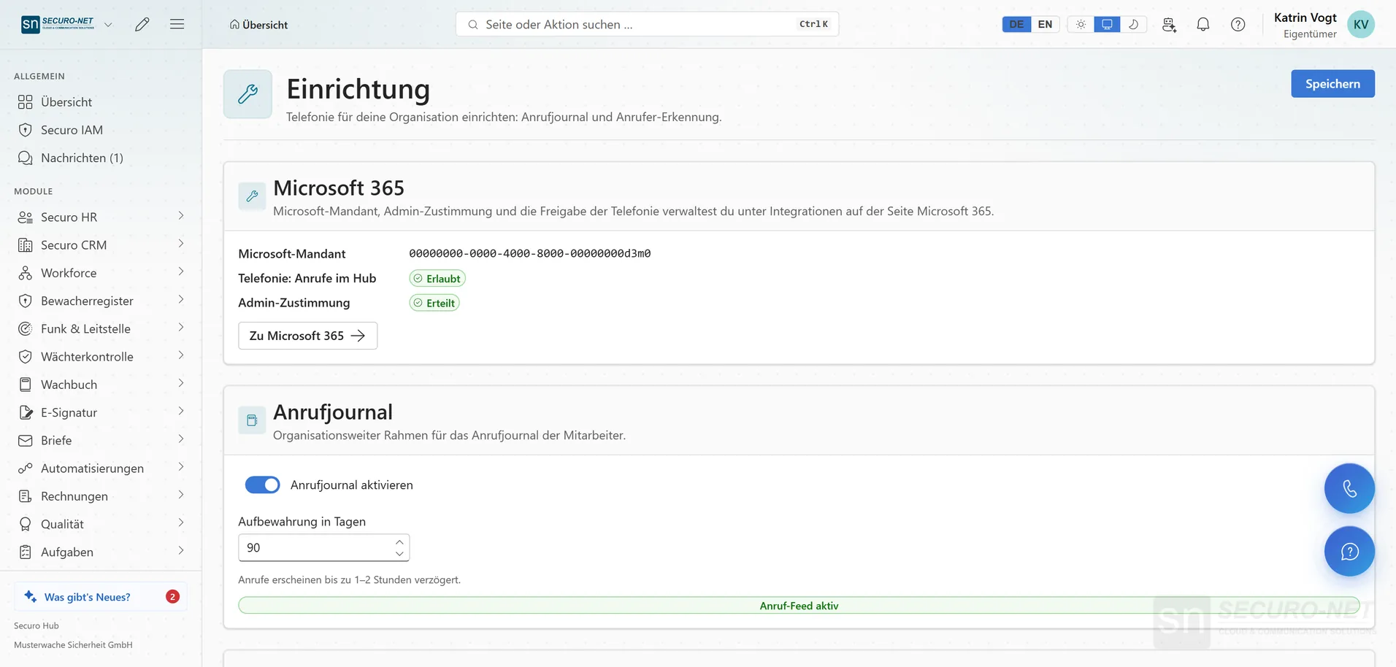Open Aufgaben module label
The image size is (1396, 667).
pos(67,552)
